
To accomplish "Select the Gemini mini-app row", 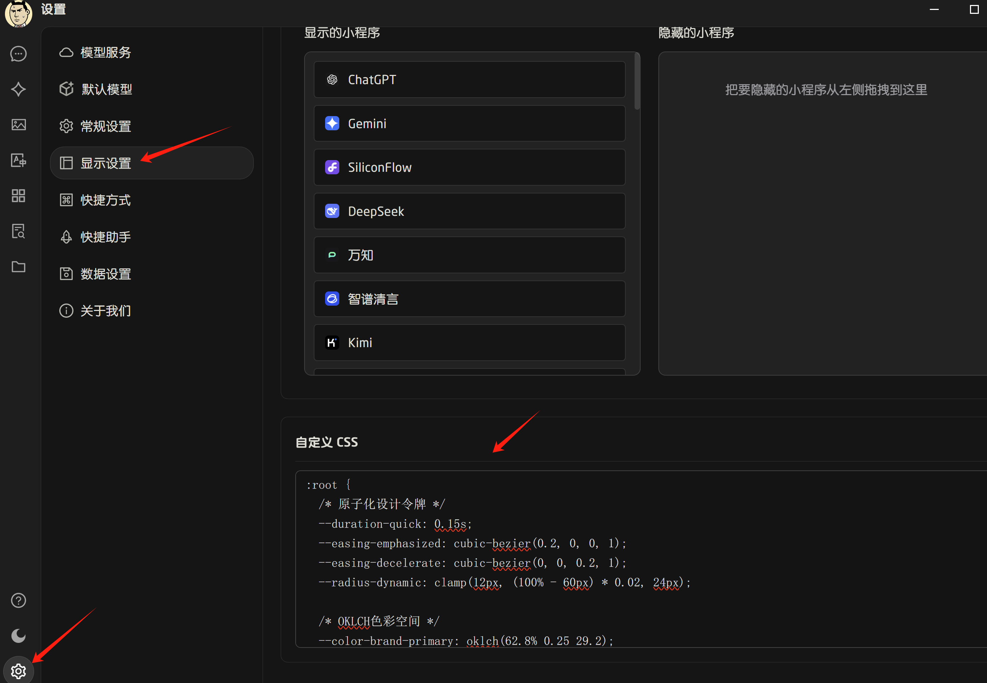I will tap(469, 123).
